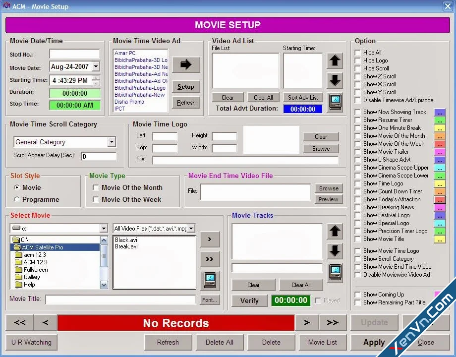Click the up arrow in Movie Tracks
456x357 pixels.
(x=335, y=231)
